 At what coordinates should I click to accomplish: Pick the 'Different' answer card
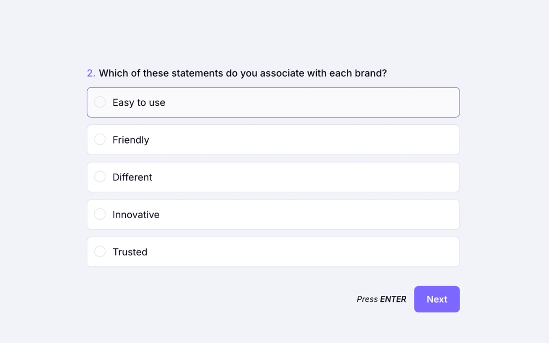click(x=273, y=176)
